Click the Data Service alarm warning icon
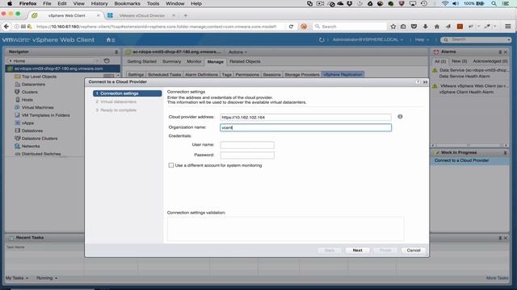The image size is (517, 290). click(435, 70)
